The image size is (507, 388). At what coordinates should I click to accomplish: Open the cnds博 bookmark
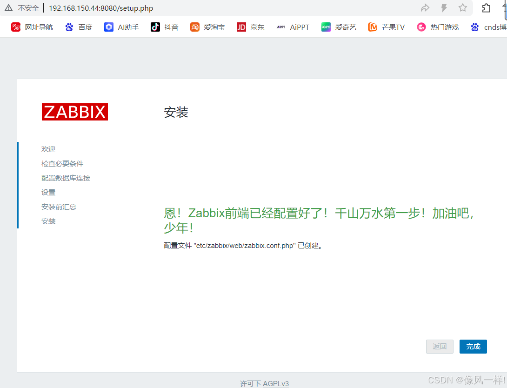coord(488,27)
